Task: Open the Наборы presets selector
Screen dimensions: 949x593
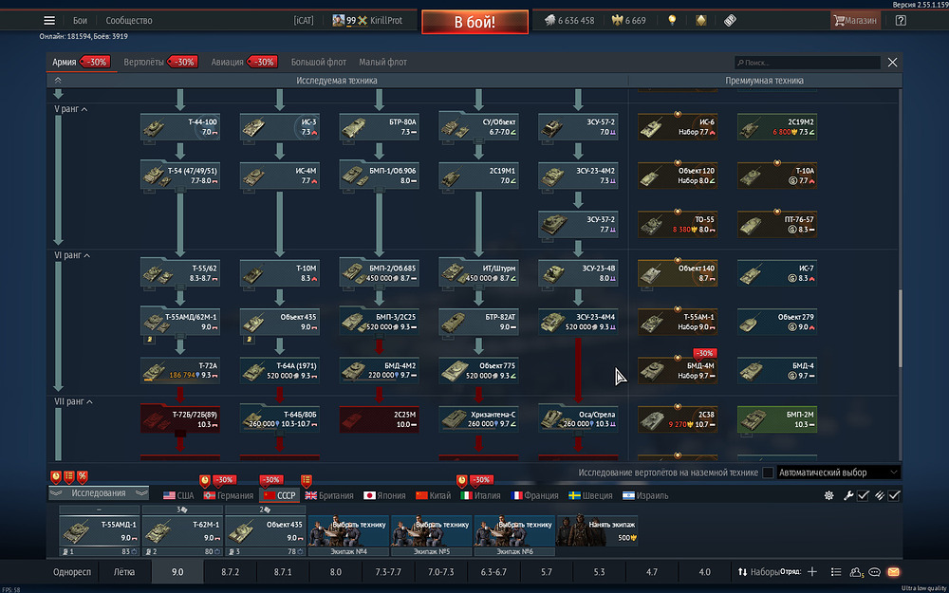Action: pos(759,572)
